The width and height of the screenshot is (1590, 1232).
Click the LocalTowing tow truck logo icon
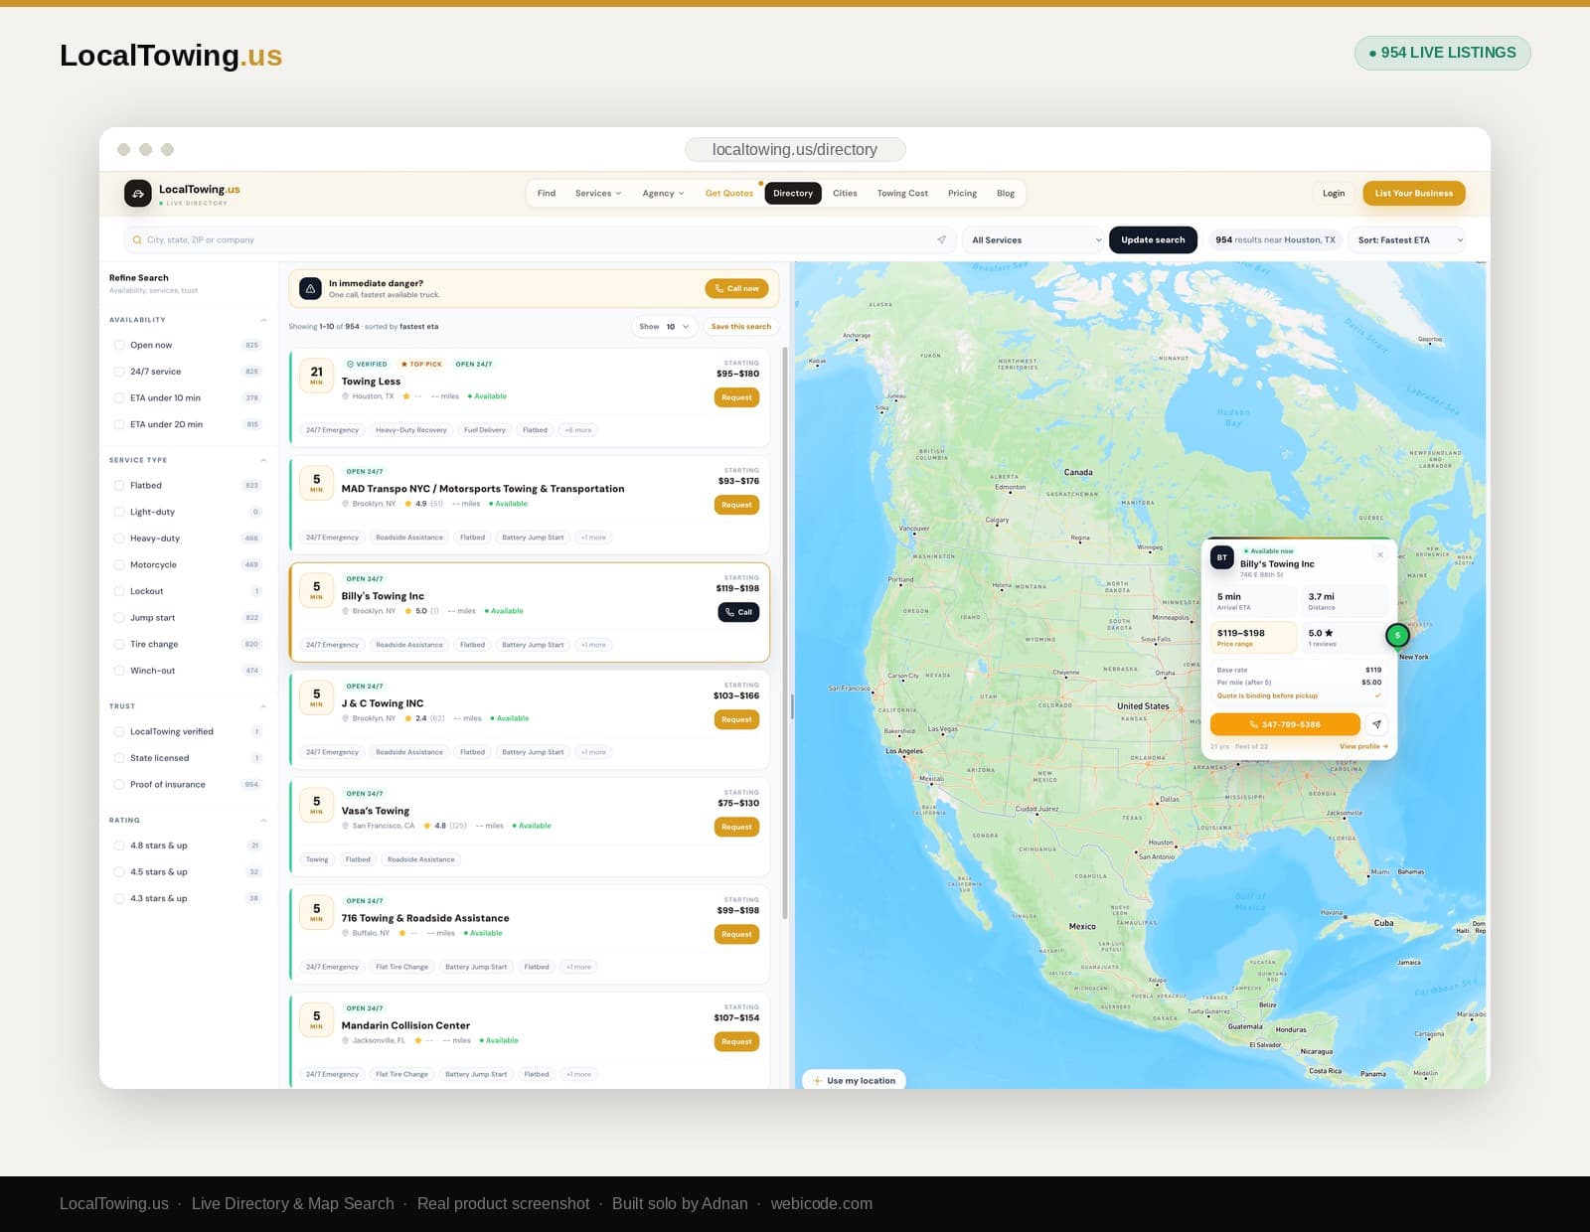138,193
